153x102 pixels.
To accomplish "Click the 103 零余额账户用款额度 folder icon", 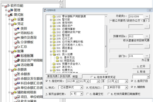I will click(x=54, y=16).
